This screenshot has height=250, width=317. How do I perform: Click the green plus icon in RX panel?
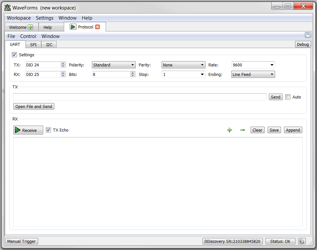(x=229, y=130)
